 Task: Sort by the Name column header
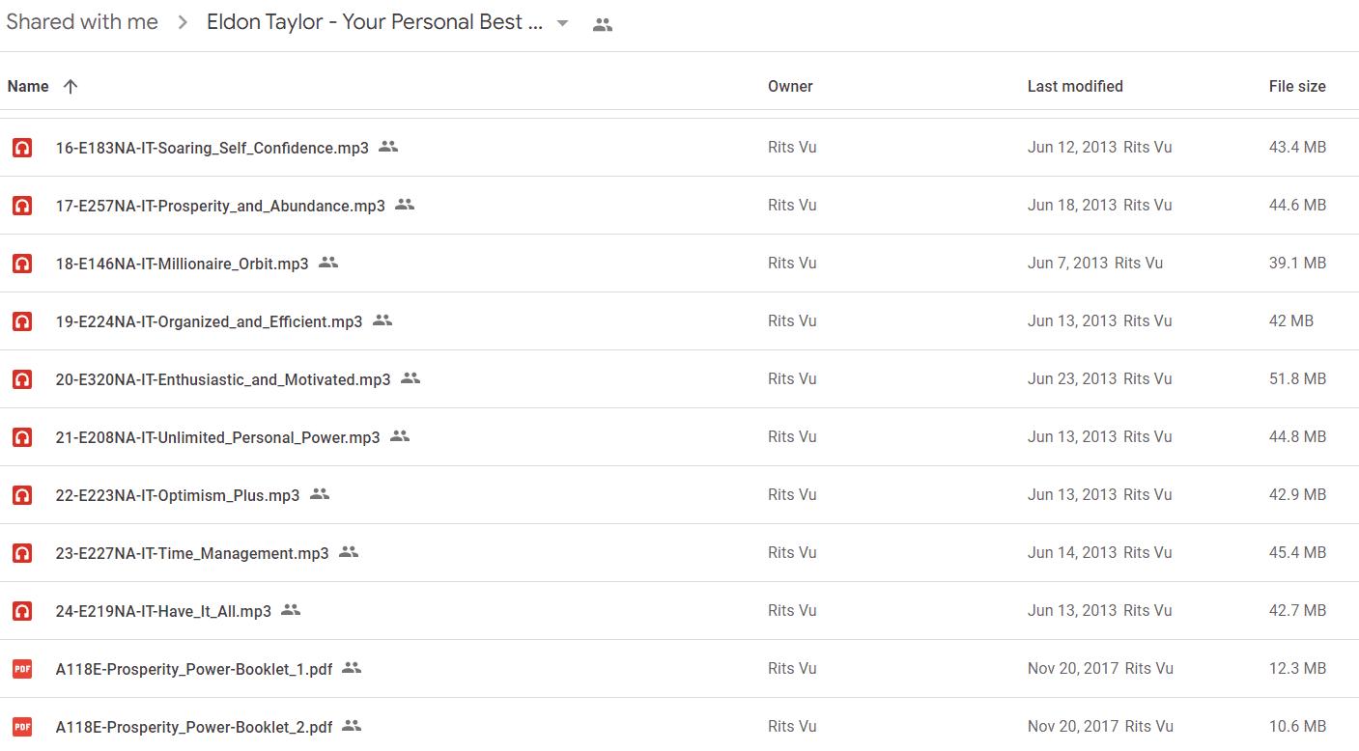28,87
